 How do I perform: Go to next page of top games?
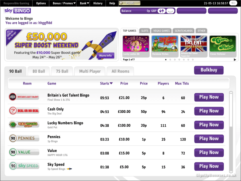point(235,60)
